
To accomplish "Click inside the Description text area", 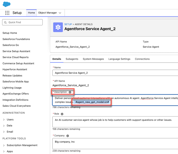I will pos(115,100).
